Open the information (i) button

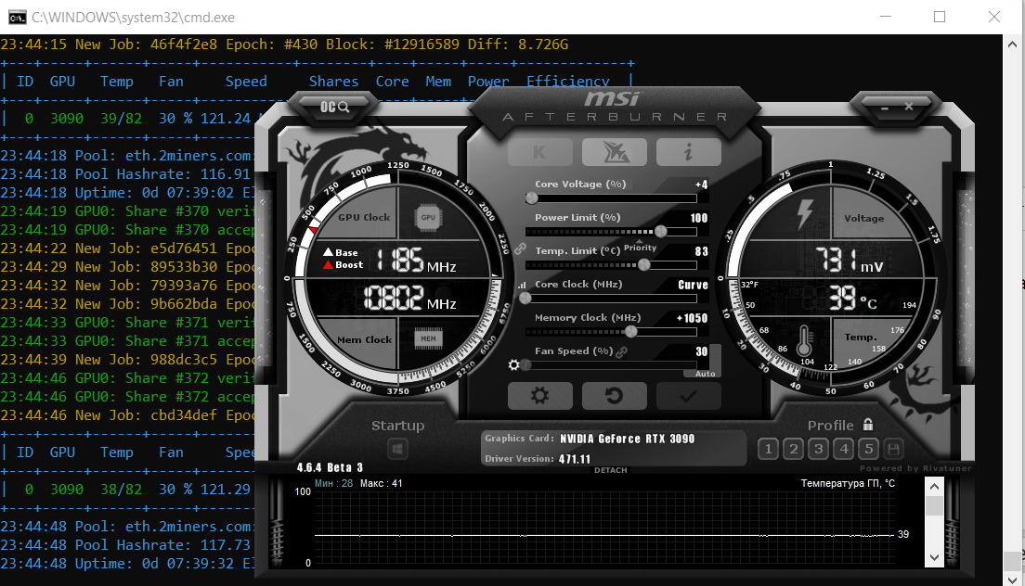pyautogui.click(x=688, y=152)
